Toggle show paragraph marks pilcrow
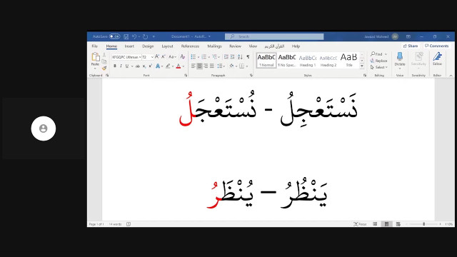The image size is (457, 257). click(x=248, y=57)
